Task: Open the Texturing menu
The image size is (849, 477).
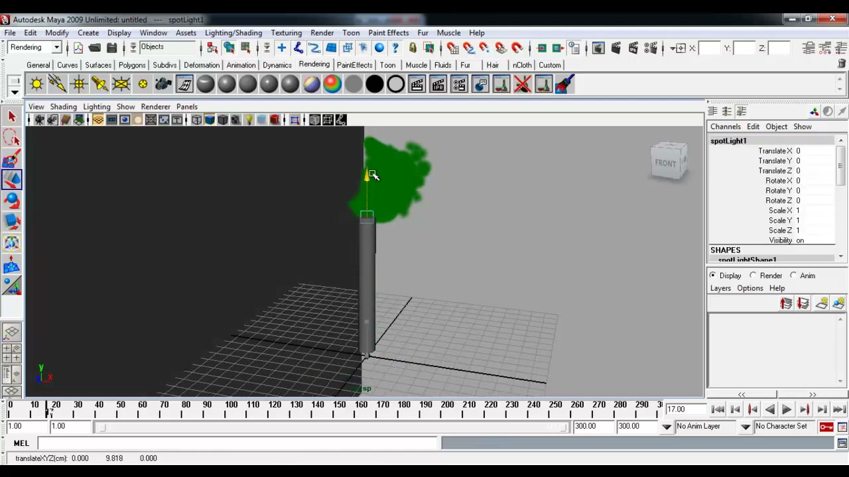Action: tap(287, 32)
